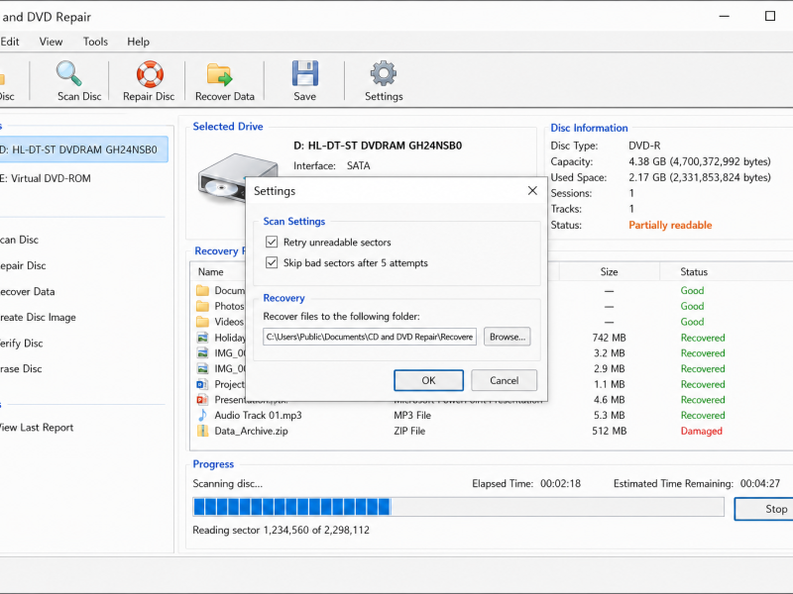Click Elapsed Time 00:02:18 value
This screenshot has width=793, height=594.
point(560,483)
